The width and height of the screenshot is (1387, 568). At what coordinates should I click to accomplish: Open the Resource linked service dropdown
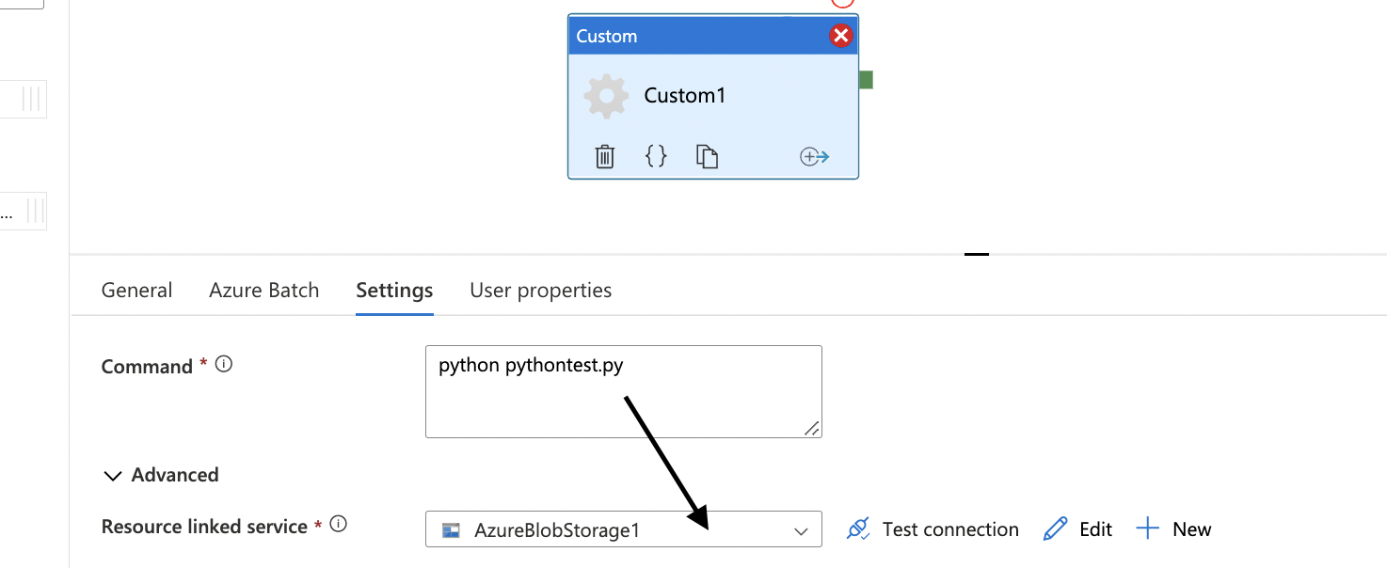(x=801, y=529)
